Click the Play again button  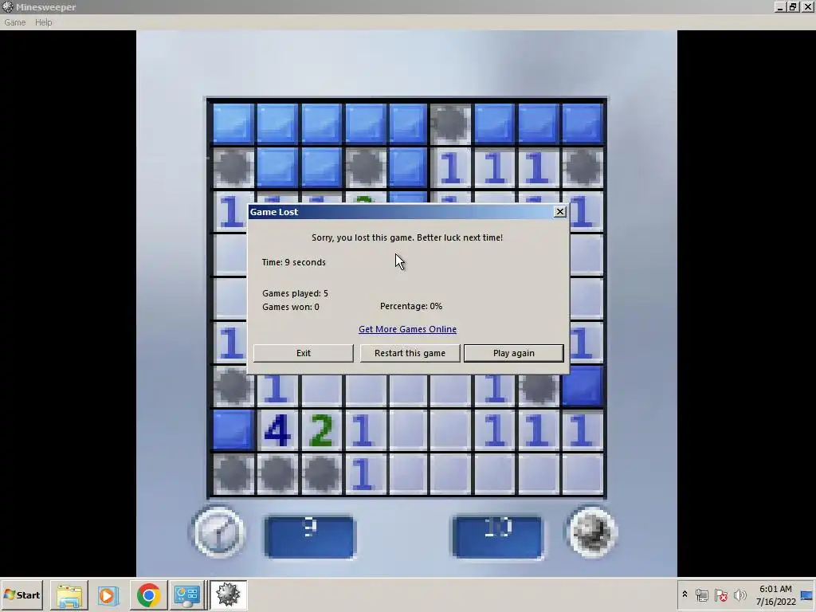[x=514, y=353]
